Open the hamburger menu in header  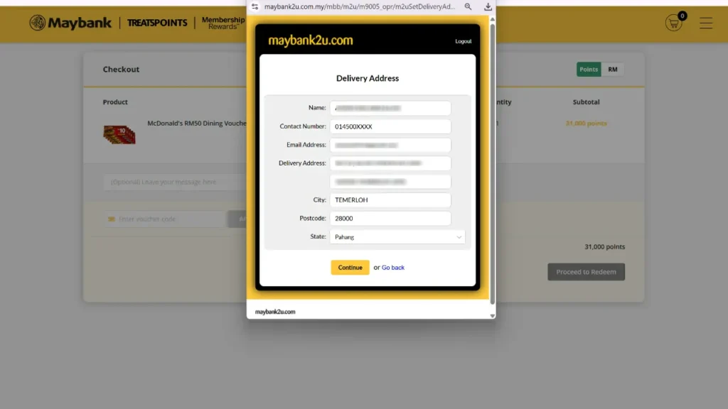pyautogui.click(x=706, y=23)
